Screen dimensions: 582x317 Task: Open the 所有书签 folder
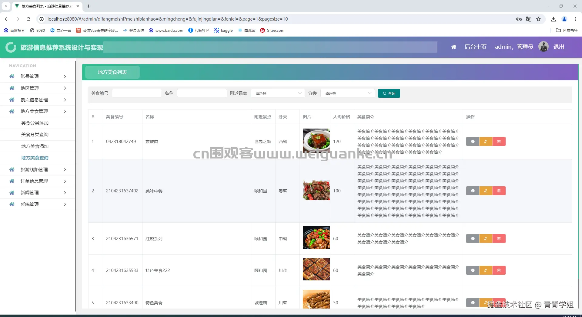tap(567, 30)
